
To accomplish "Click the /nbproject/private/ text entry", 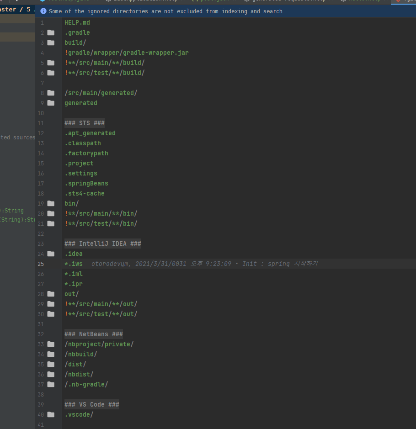I will (99, 344).
